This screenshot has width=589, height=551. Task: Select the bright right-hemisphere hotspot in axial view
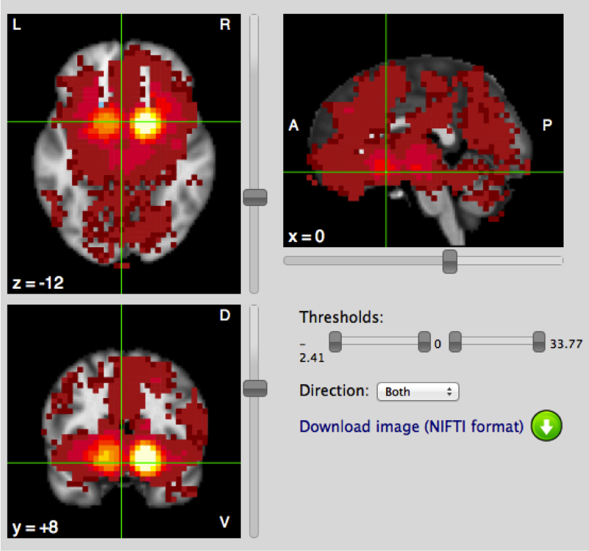(147, 123)
